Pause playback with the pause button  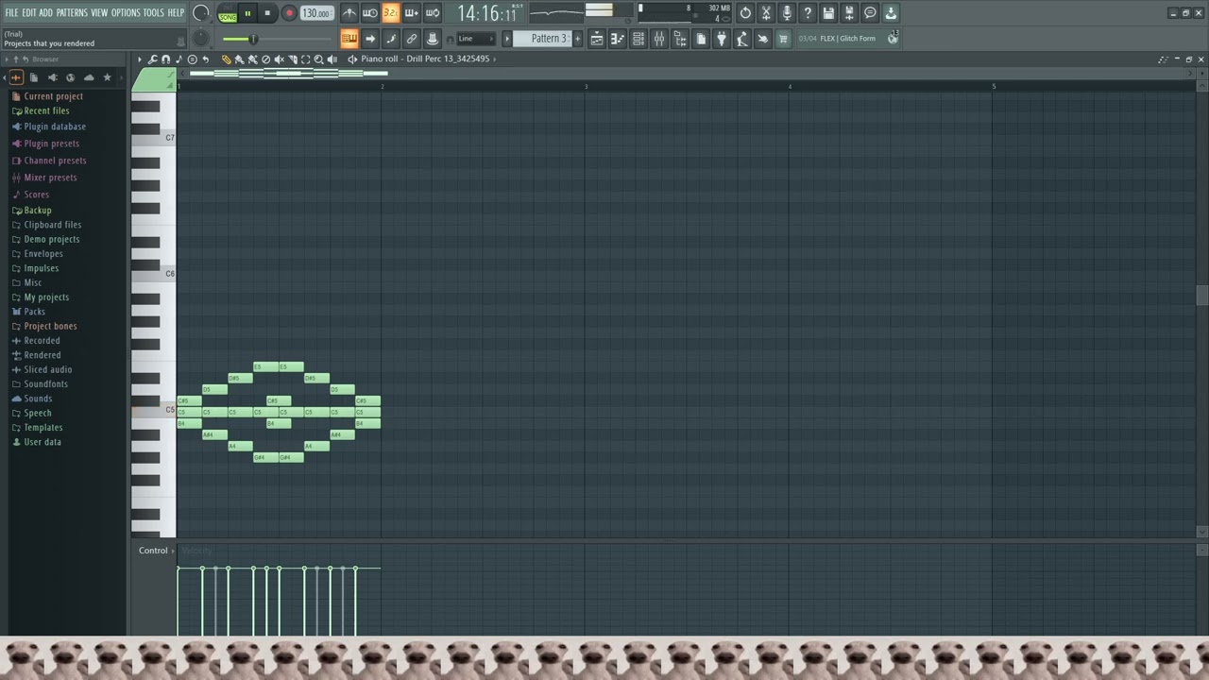coord(247,13)
